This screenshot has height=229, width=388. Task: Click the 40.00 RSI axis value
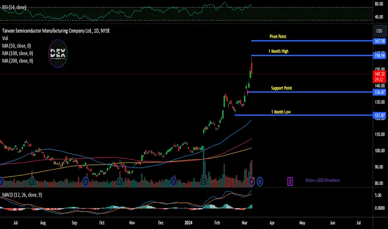[x=379, y=17]
